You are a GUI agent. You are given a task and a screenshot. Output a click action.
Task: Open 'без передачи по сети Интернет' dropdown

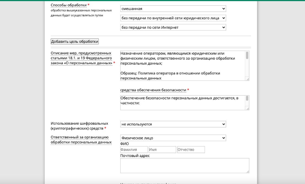[173, 27]
